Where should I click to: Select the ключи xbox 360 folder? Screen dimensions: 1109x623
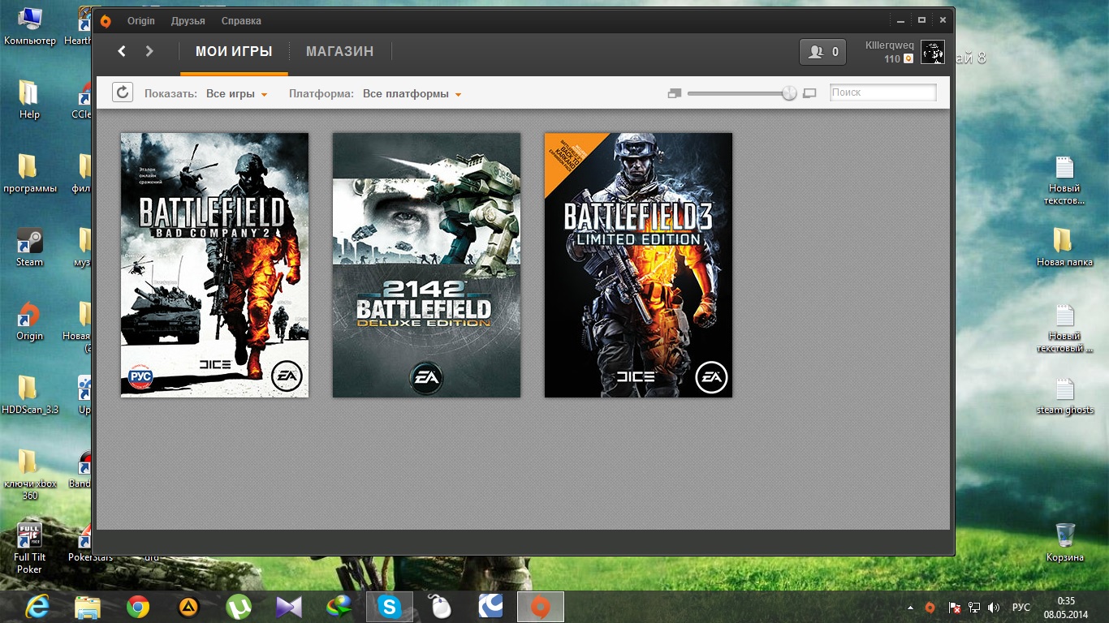click(x=30, y=474)
